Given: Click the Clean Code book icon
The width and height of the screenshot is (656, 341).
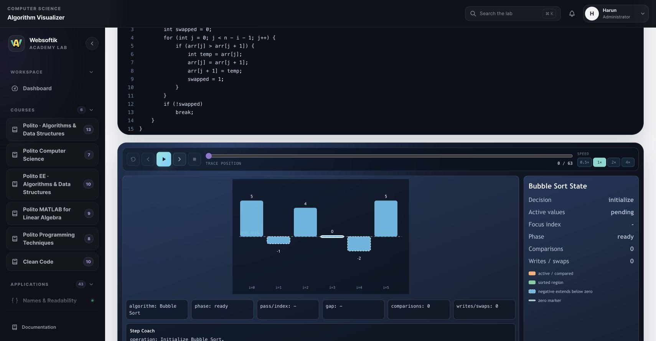Looking at the screenshot, I should pos(15,262).
